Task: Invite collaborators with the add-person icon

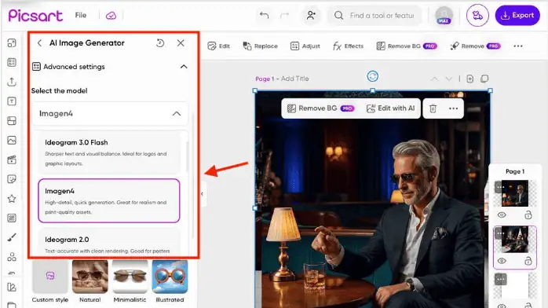Action: click(x=311, y=16)
